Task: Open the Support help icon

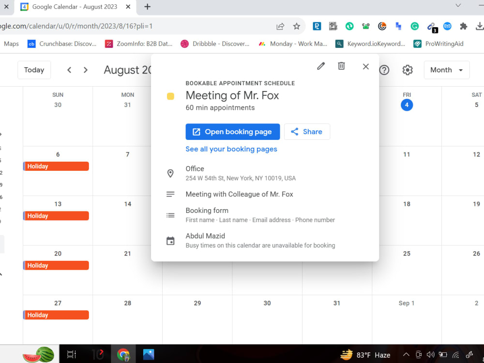Action: pos(384,70)
